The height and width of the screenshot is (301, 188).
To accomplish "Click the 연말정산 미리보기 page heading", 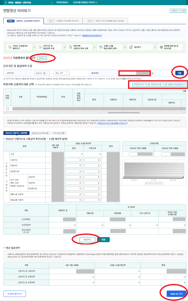I will coord(17,10).
